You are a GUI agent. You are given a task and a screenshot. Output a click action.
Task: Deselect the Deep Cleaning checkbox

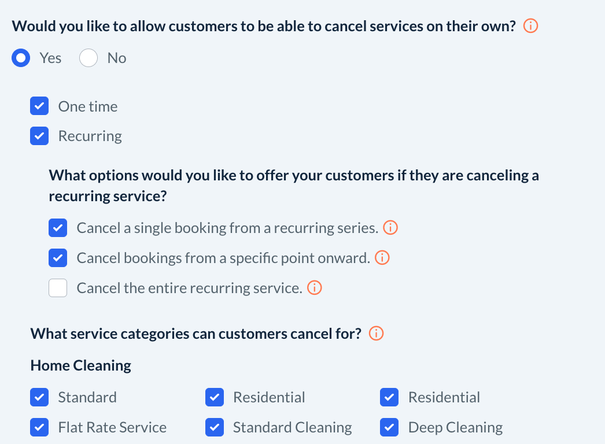[389, 427]
